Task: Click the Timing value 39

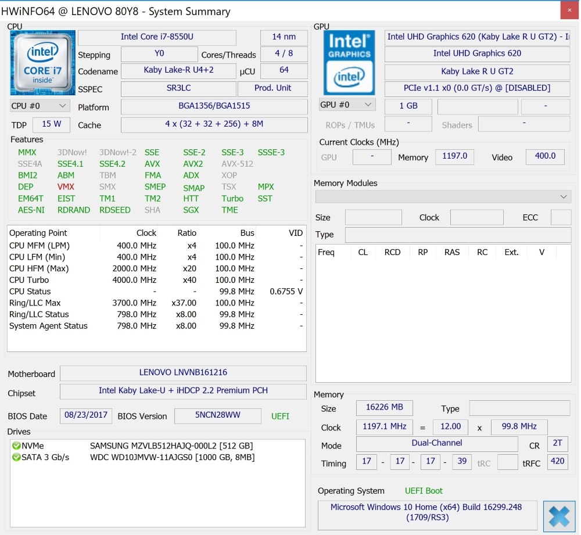Action: pyautogui.click(x=462, y=462)
